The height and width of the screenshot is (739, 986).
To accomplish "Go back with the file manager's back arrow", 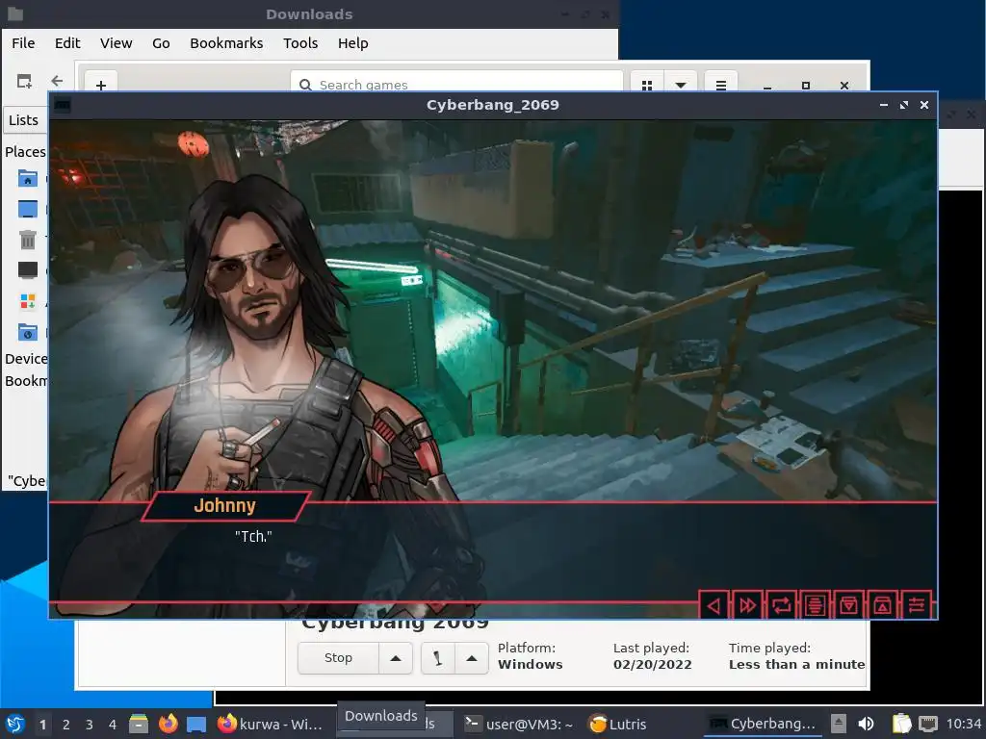I will tap(57, 81).
